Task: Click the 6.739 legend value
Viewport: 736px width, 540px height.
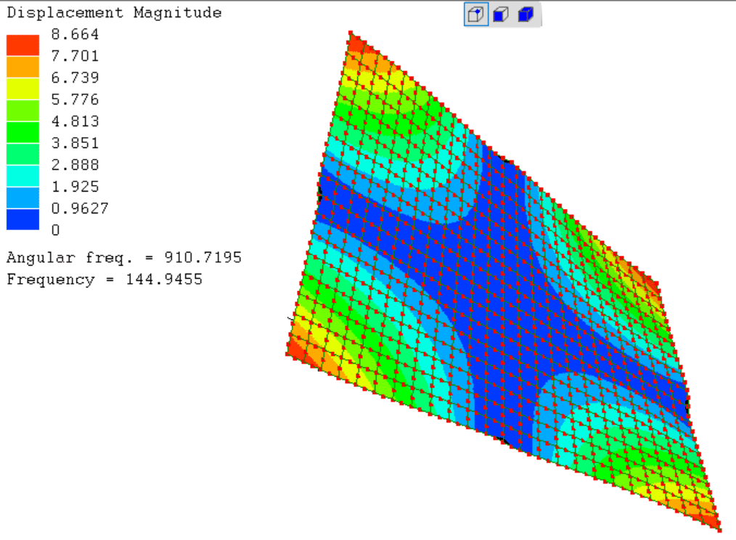Action: 75,78
